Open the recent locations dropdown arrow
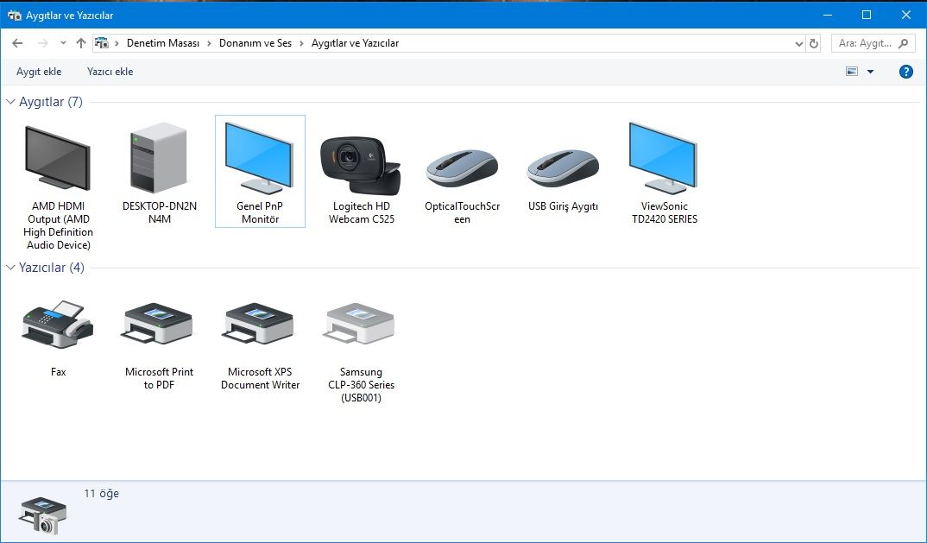This screenshot has height=543, width=927. [63, 43]
